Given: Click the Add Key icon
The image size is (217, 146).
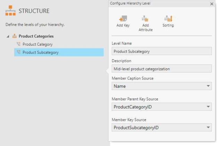Looking at the screenshot, I should [123, 18].
